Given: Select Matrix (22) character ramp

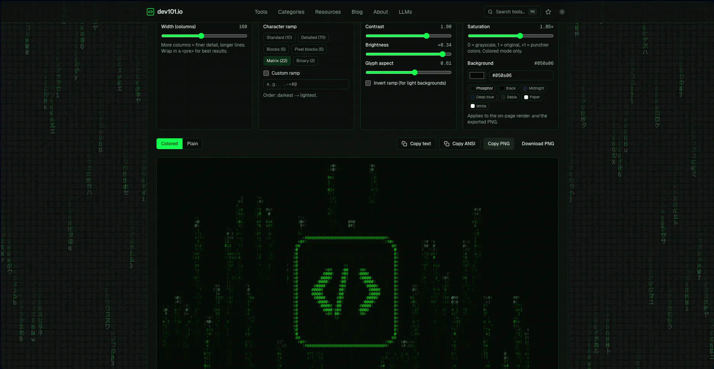Looking at the screenshot, I should coord(277,61).
